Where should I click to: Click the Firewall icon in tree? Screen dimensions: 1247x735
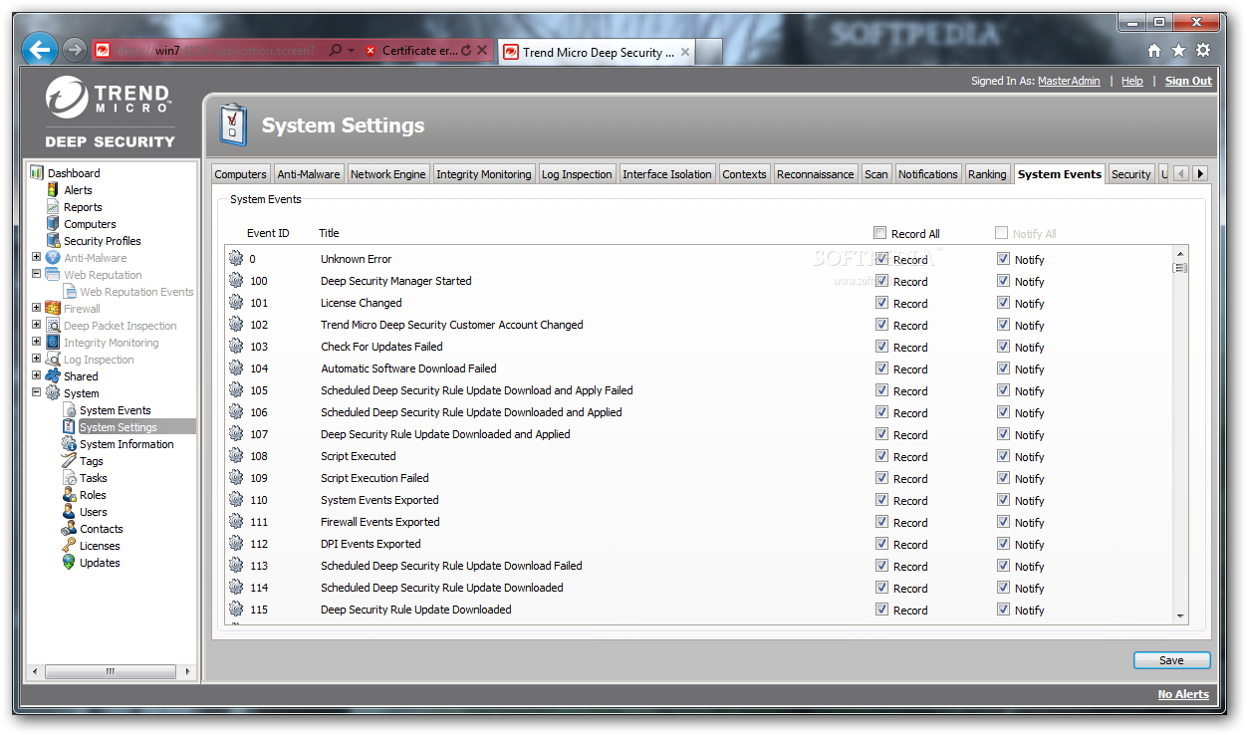53,309
